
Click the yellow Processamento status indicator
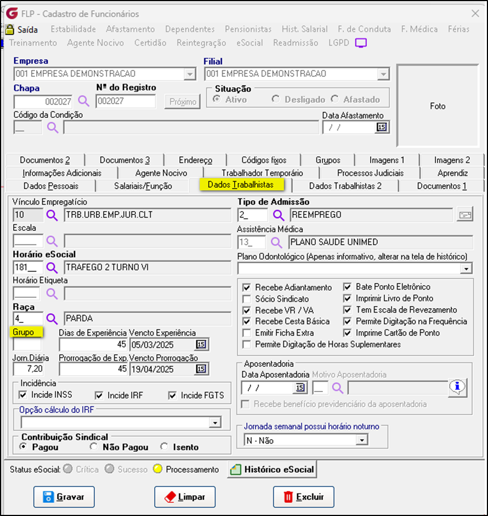(157, 469)
